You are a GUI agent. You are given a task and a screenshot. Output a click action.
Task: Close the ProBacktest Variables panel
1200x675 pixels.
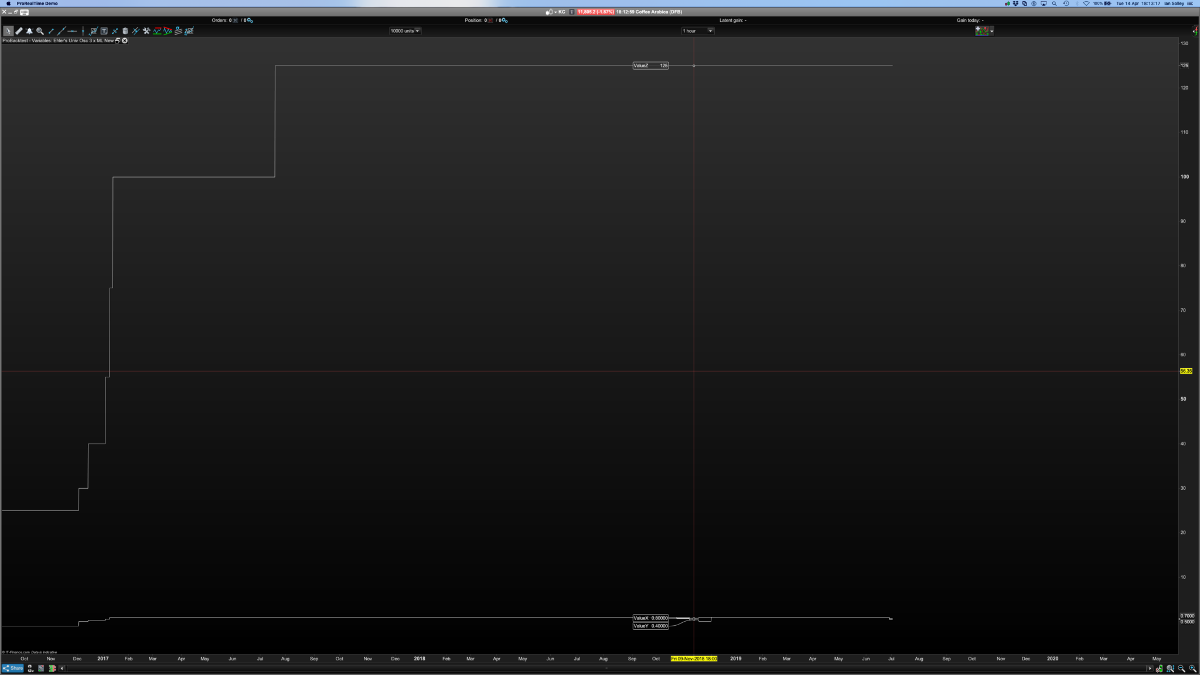[125, 41]
